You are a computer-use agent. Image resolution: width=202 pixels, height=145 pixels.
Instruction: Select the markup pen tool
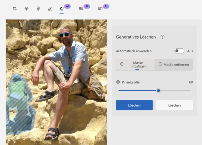click(x=50, y=9)
